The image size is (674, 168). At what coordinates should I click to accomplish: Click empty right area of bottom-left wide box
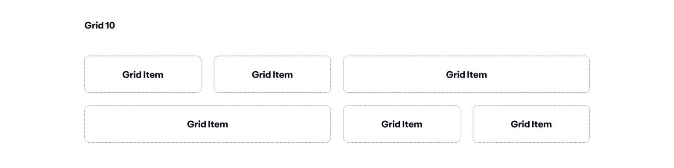(281, 124)
